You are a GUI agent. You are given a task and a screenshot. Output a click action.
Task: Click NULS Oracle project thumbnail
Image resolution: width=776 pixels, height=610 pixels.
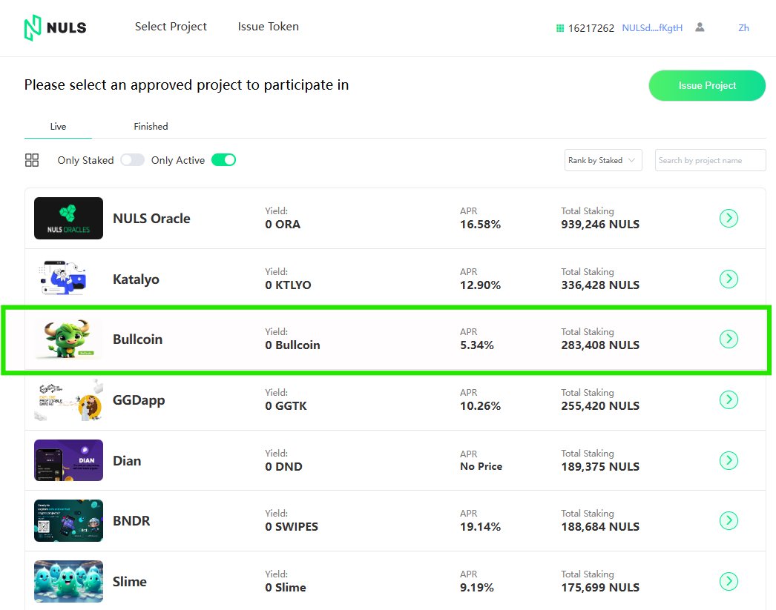[68, 218]
